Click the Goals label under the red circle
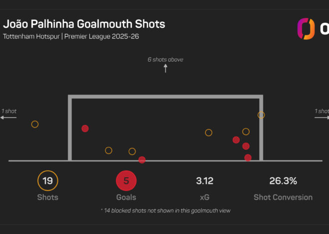The image size is (329, 234). [x=126, y=197]
